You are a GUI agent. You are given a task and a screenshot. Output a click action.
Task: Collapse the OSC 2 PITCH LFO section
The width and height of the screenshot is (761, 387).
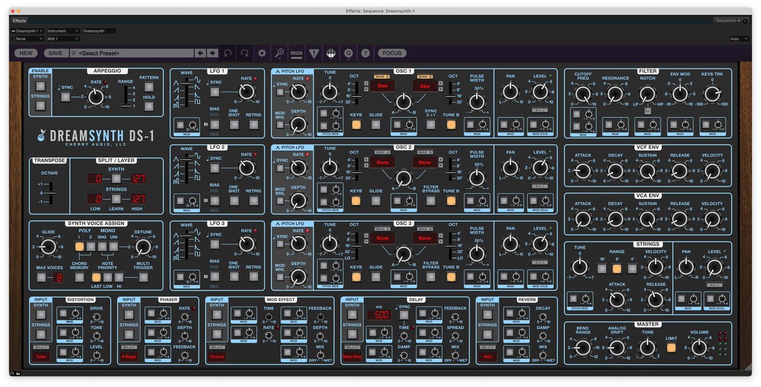276,148
